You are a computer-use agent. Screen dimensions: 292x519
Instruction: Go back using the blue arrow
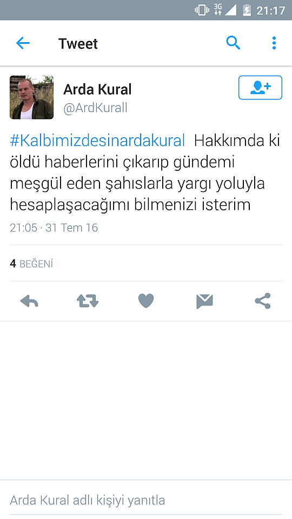(23, 43)
